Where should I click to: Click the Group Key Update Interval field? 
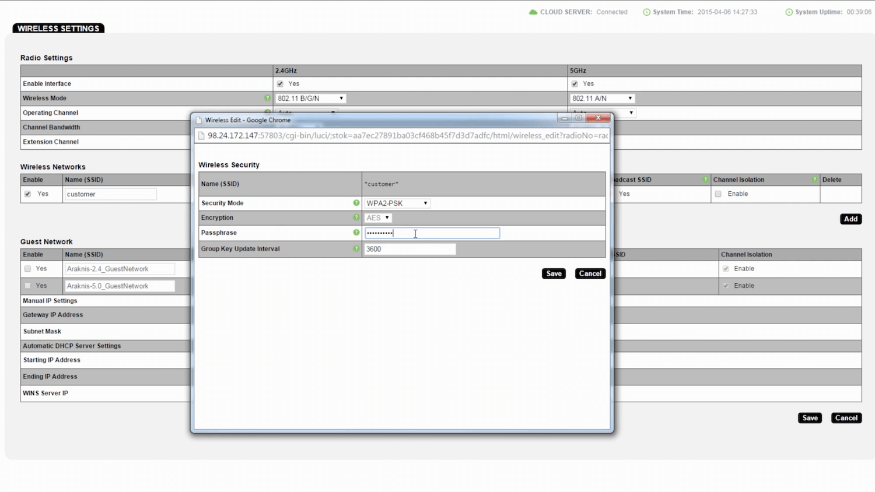click(410, 249)
